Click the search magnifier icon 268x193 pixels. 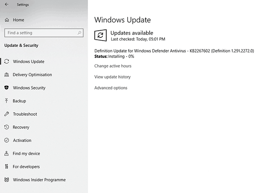[x=80, y=33]
